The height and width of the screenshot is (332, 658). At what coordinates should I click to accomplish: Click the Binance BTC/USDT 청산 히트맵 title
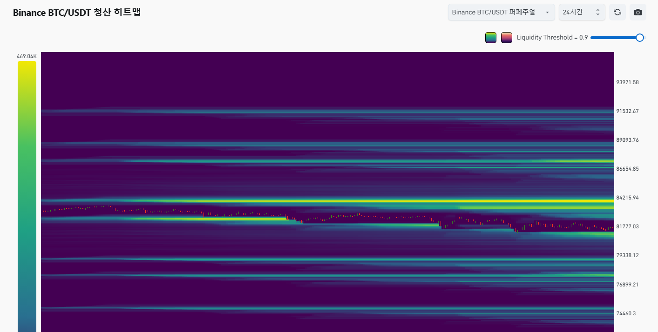click(77, 13)
